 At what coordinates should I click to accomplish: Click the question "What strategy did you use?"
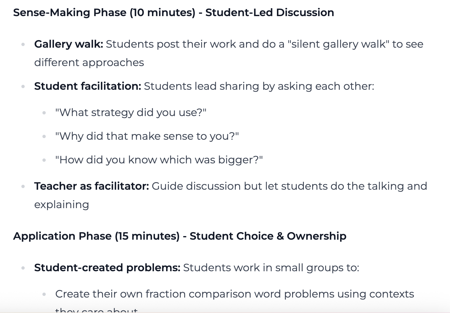131,112
